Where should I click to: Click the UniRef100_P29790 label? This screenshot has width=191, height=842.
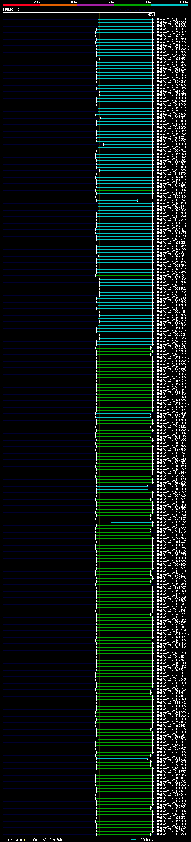tap(171, 55)
